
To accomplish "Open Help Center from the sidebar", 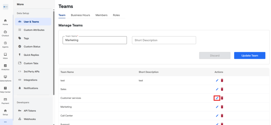I will pos(5,90).
